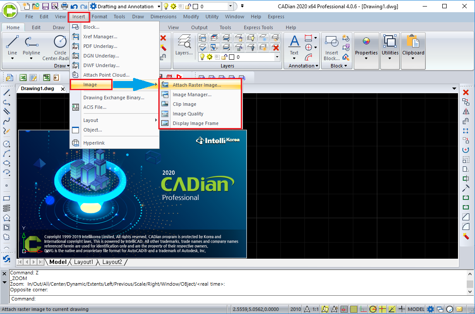Click the layer color swatch in Layers panel
Screen dimensions: 475x314
pyautogui.click(x=232, y=57)
